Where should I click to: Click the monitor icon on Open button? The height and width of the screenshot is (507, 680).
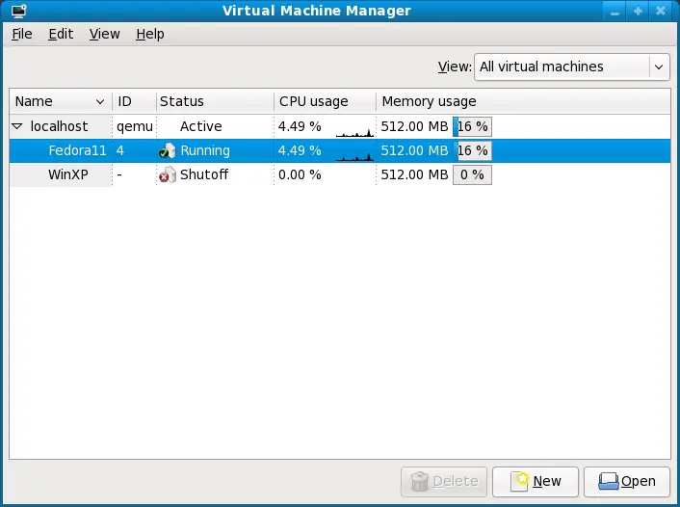[x=607, y=481]
